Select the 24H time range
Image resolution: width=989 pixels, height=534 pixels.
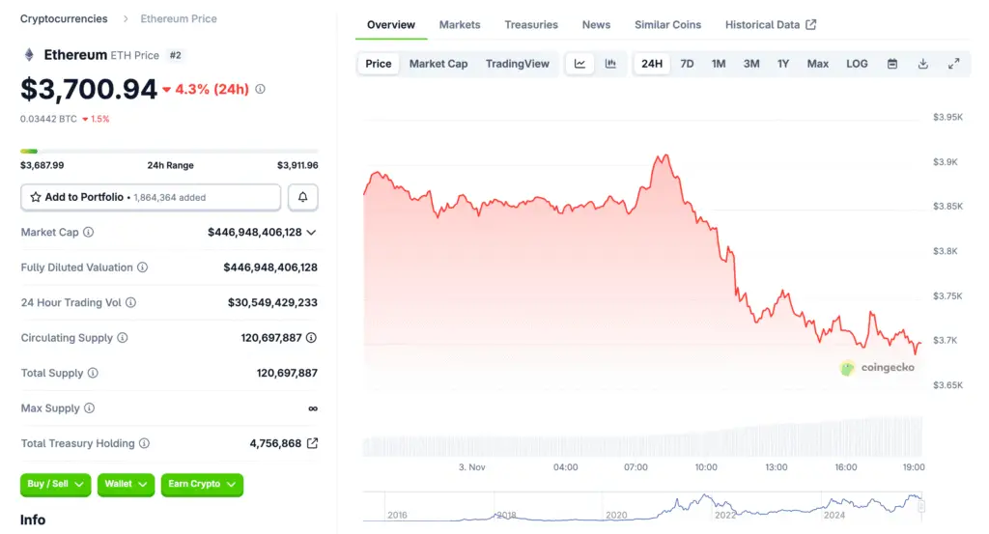pos(652,64)
